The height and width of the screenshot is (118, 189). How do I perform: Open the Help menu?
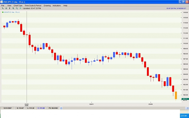pyautogui.click(x=65, y=5)
